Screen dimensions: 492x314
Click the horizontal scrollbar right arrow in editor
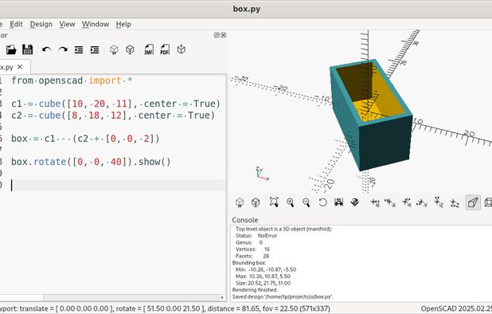click(x=222, y=297)
